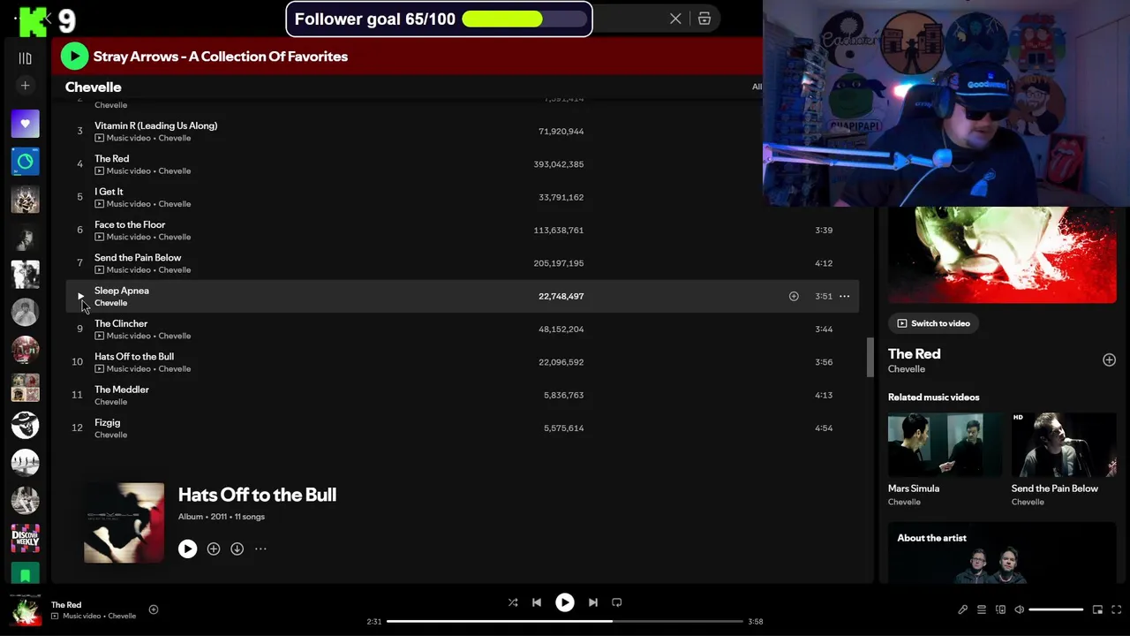Viewport: 1130px width, 636px height.
Task: Add The Red to library from now playing bar
Action: point(154,609)
